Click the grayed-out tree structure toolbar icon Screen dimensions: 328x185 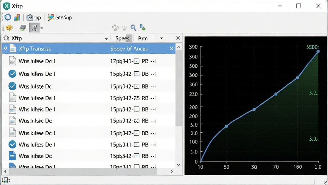pos(115,28)
